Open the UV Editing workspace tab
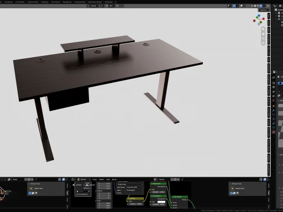Viewport: 283px width, 212px height. tap(20, 2)
